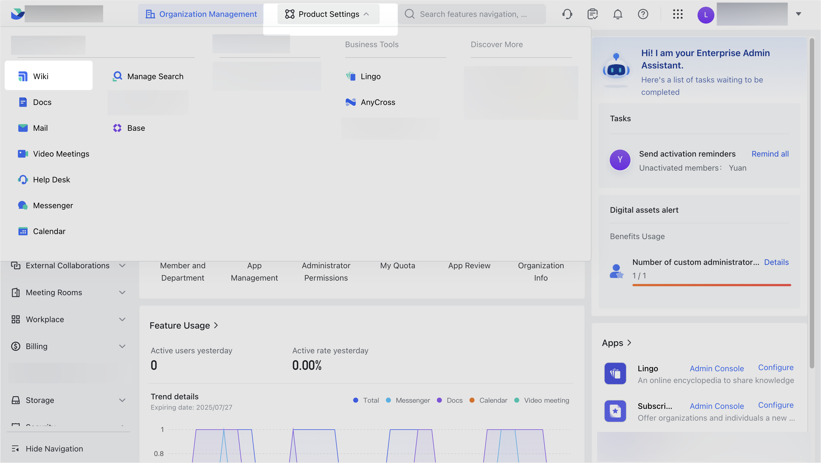
Task: Click Details link for custom administrators
Action: point(776,262)
